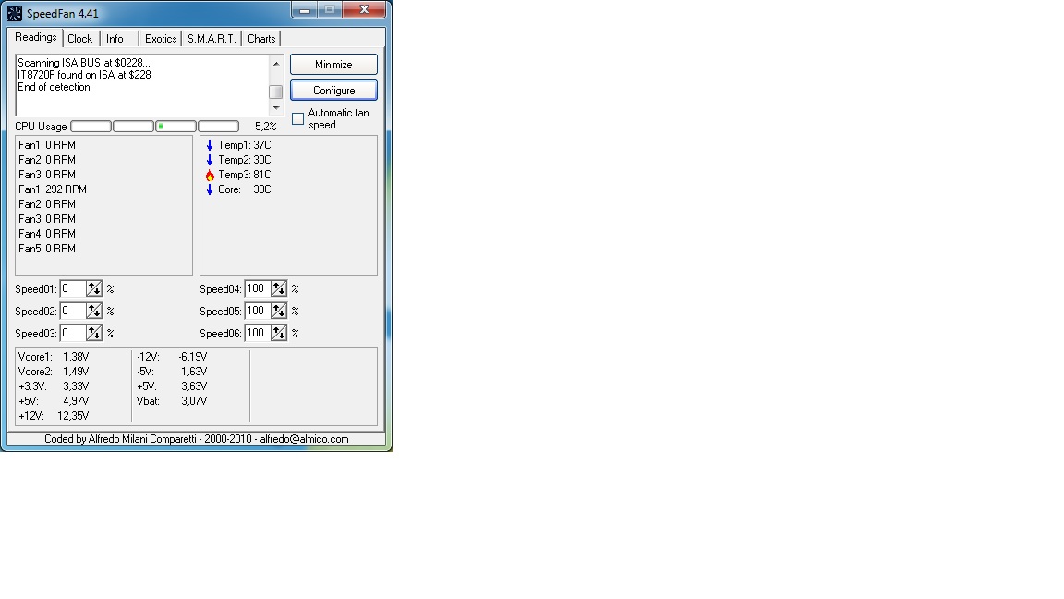1064x599 pixels.
Task: Click the Vcore1 1,38V voltage reading
Action: coord(54,357)
